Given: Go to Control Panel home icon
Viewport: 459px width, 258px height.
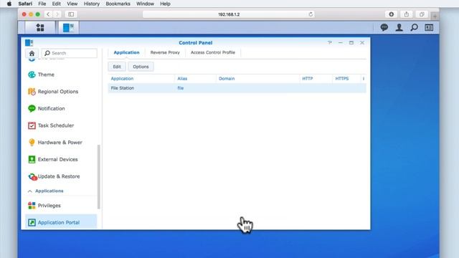Looking at the screenshot, I should click(x=32, y=53).
